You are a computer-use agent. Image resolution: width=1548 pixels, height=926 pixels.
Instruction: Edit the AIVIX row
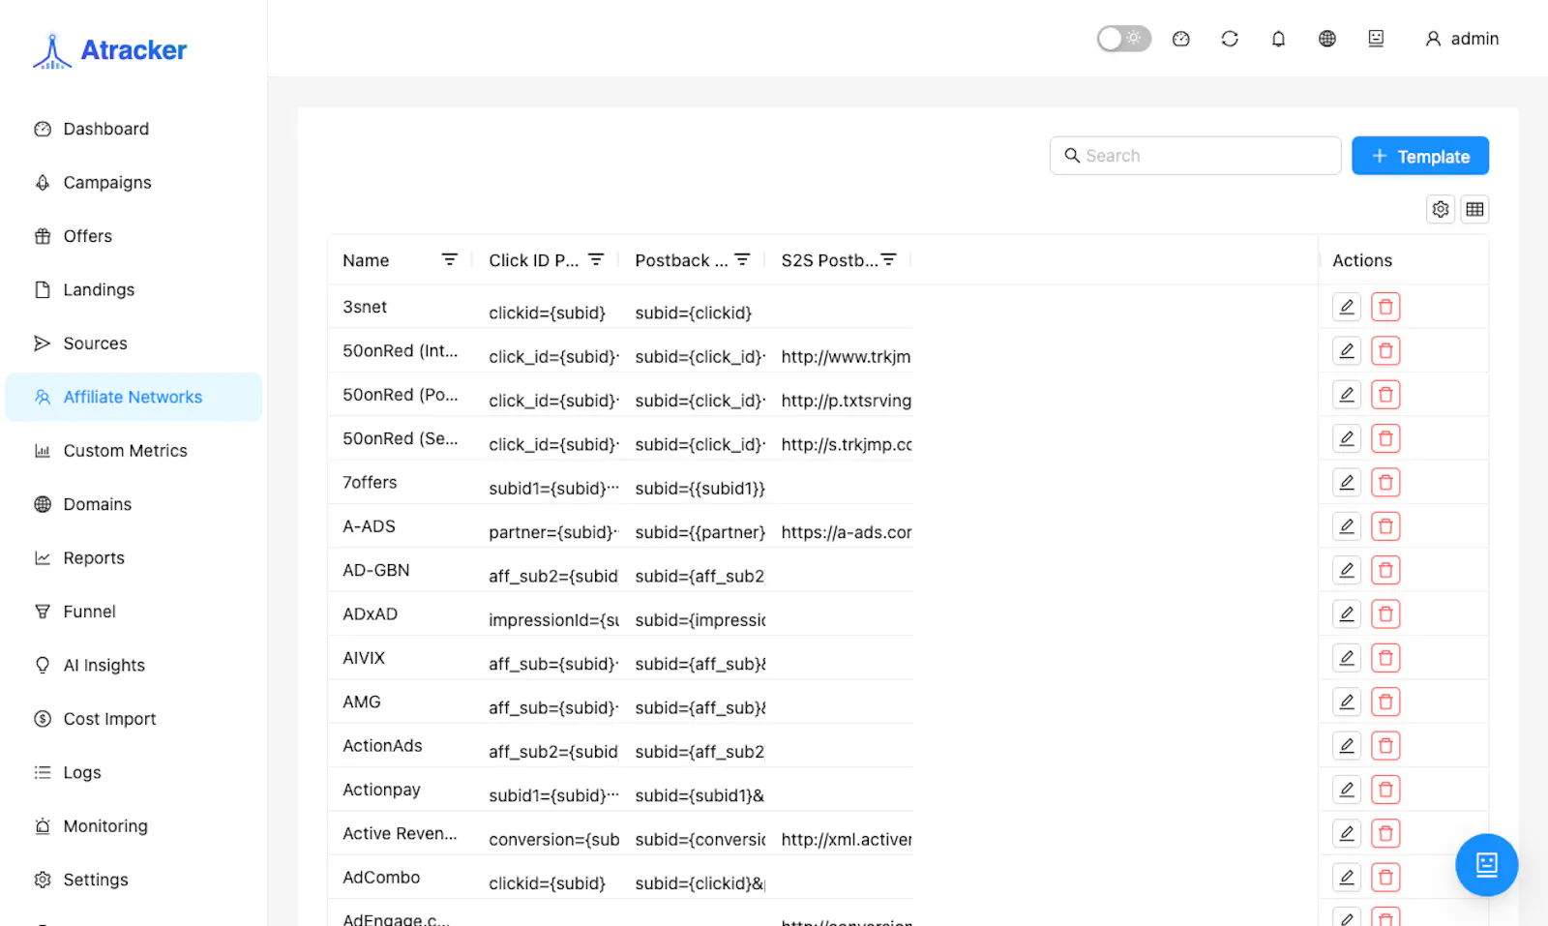click(1347, 658)
